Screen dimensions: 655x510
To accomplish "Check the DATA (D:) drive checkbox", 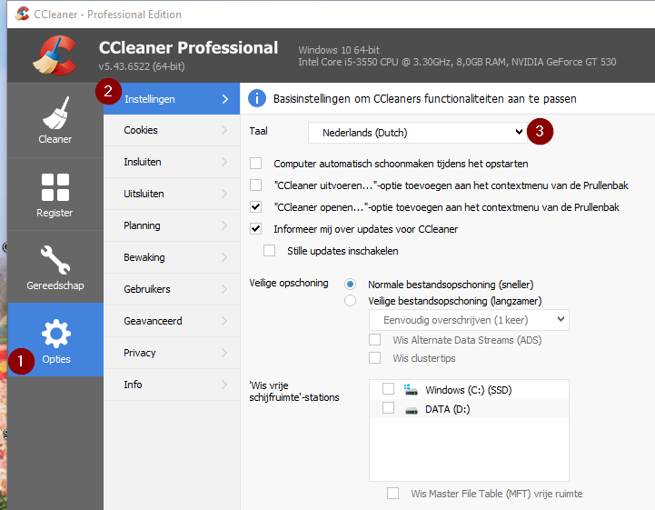I will [389, 407].
